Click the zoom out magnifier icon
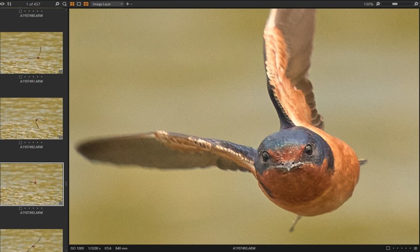The height and width of the screenshot is (252, 420). coord(378,4)
